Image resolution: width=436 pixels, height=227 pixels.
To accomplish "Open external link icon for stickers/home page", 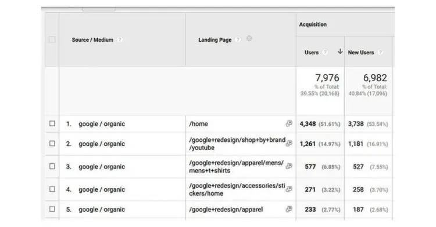I will pos(289,189).
